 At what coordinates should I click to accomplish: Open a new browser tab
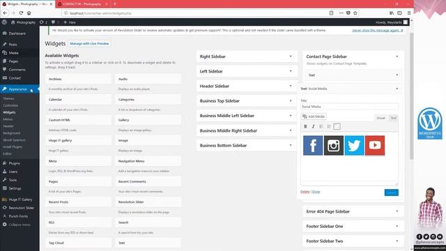[115, 4]
